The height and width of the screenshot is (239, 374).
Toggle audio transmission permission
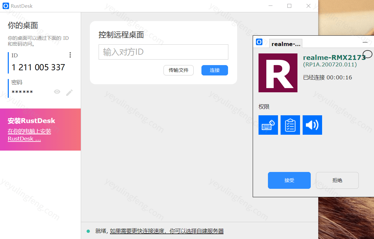click(x=312, y=125)
